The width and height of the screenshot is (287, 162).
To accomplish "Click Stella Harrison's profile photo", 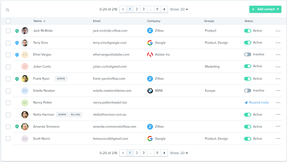I will [25, 115].
